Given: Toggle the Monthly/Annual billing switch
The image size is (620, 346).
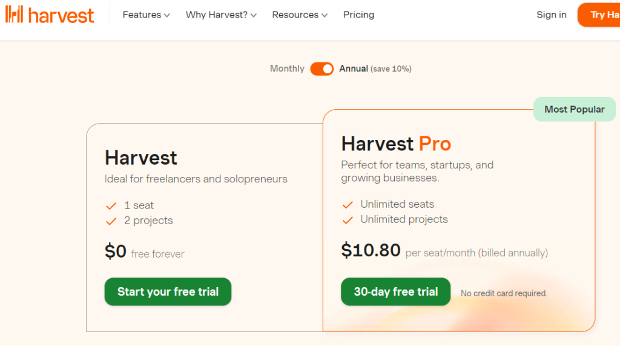Looking at the screenshot, I should click(322, 69).
